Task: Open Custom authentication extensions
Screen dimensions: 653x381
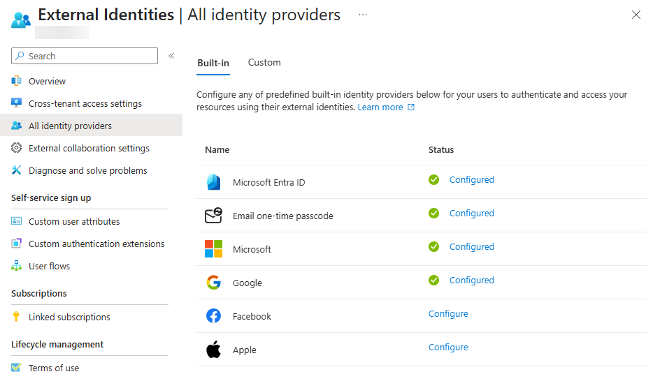Action: (96, 244)
